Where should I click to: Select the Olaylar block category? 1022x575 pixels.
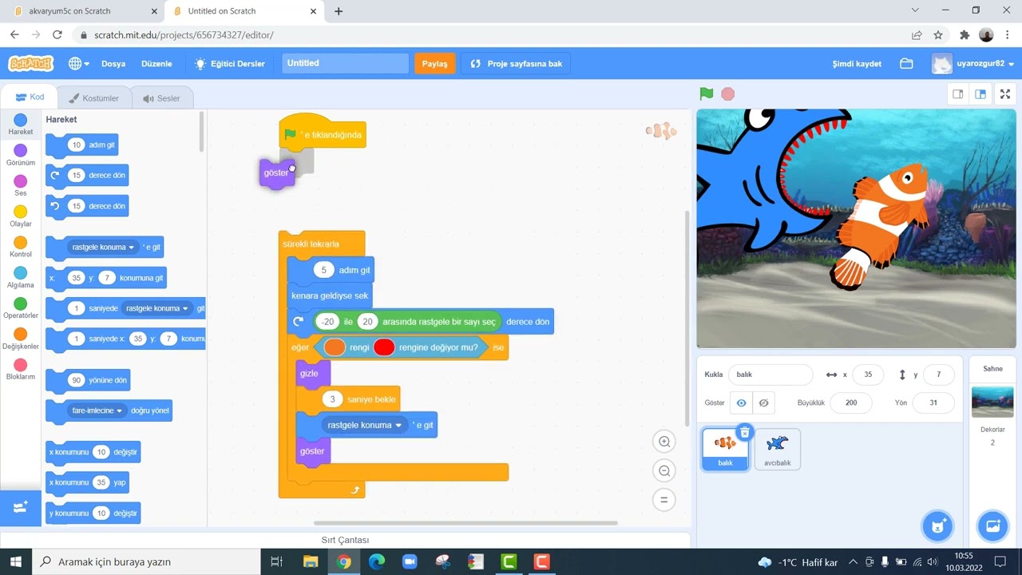(x=21, y=216)
